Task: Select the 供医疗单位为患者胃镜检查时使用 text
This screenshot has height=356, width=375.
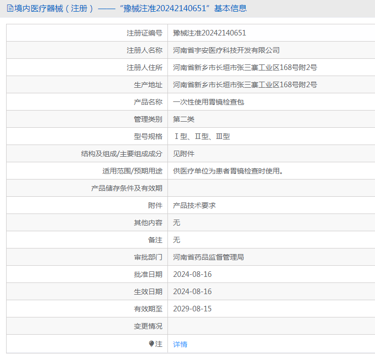Action: click(x=228, y=171)
